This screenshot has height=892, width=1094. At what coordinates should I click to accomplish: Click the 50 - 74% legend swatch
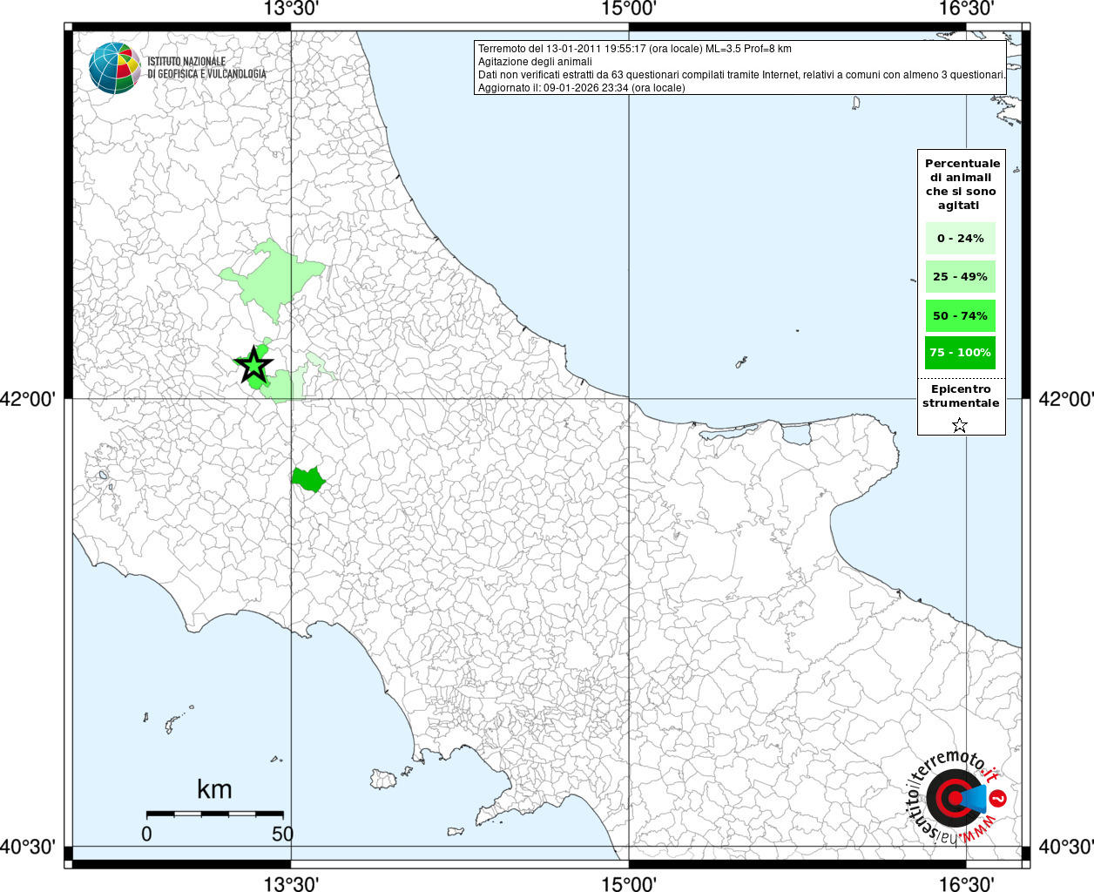[961, 315]
